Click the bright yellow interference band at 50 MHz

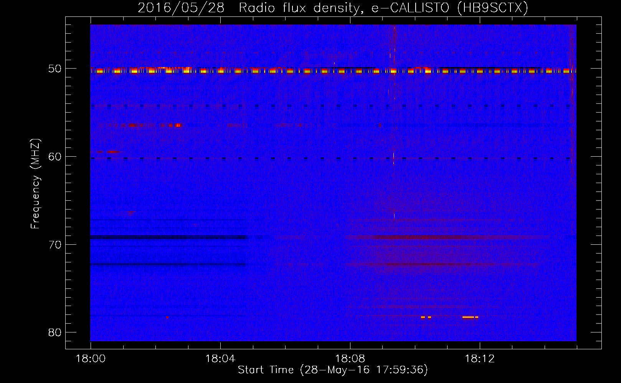click(x=333, y=71)
